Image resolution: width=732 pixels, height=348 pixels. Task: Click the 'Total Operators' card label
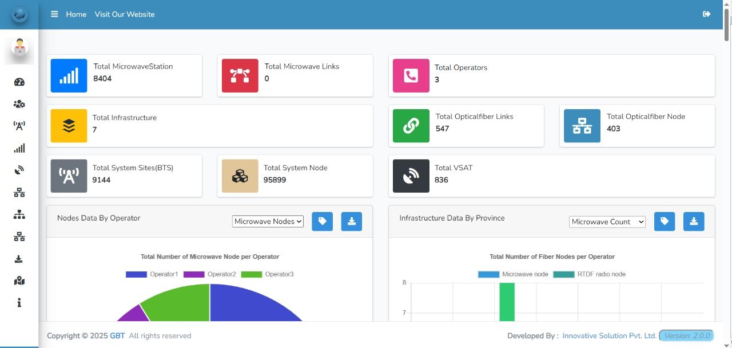coord(461,67)
